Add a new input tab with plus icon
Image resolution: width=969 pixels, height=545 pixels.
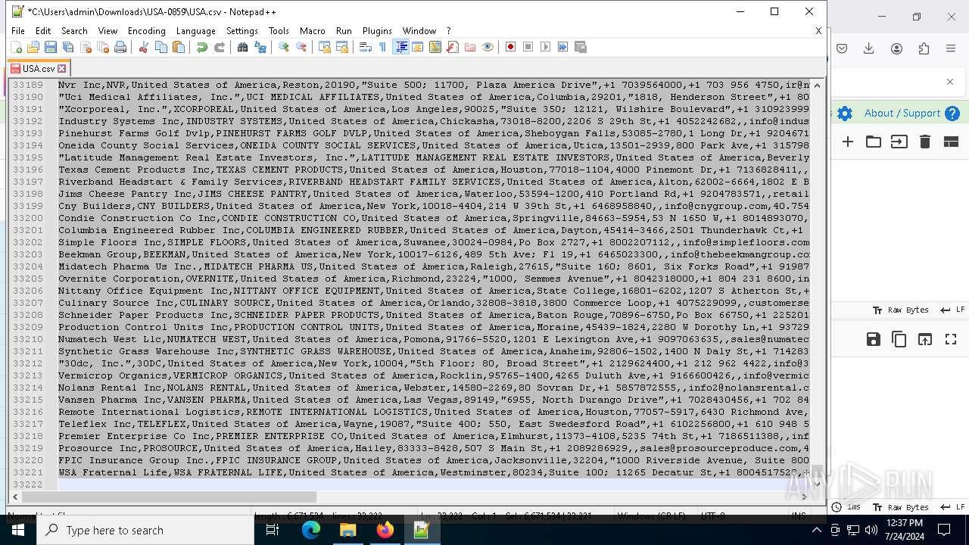pyautogui.click(x=848, y=142)
